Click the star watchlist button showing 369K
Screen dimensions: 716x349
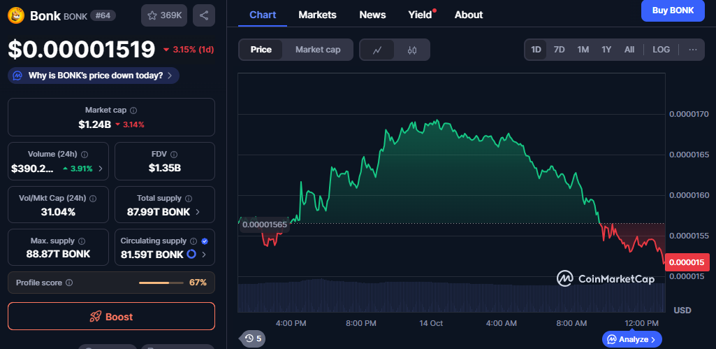pos(164,15)
